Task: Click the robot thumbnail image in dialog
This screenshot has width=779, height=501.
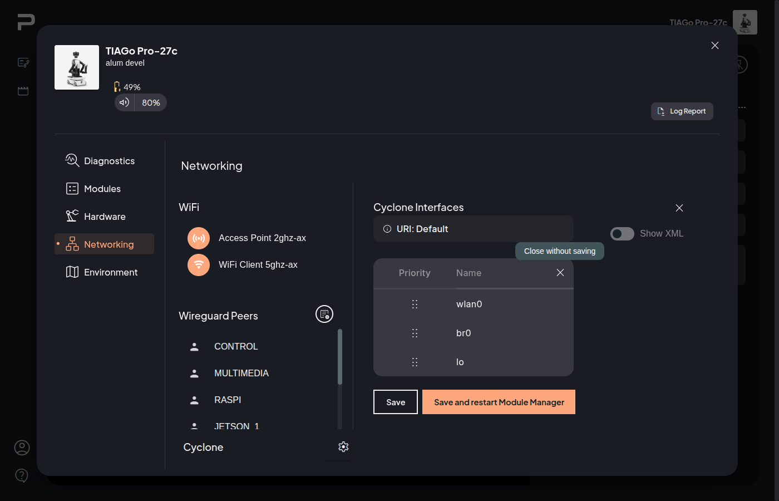Action: click(x=77, y=67)
